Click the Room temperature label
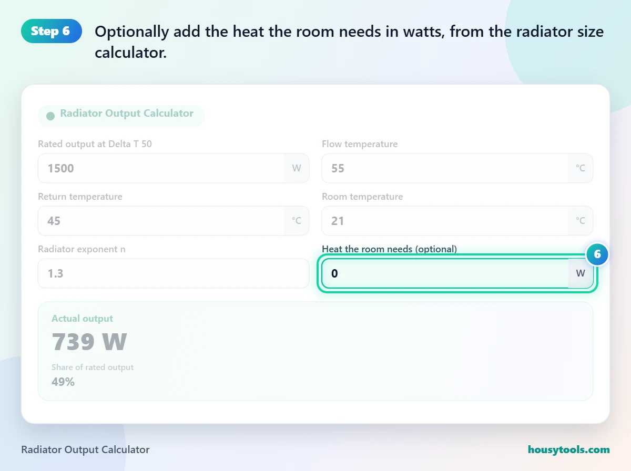This screenshot has height=471, width=631. pos(362,197)
